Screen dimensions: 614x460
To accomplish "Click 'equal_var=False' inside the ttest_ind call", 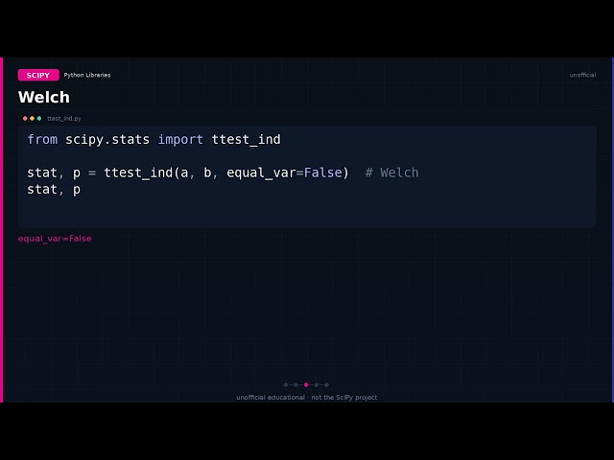I will click(x=284, y=172).
